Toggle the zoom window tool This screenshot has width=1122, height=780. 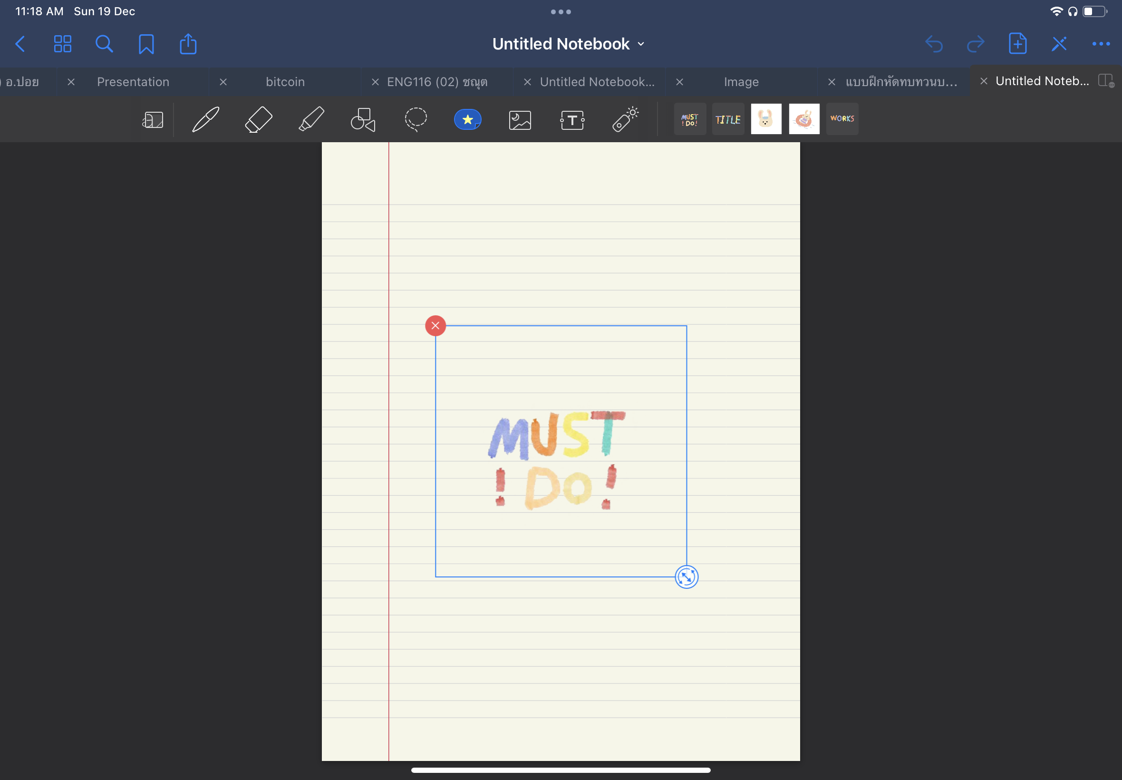pos(153,119)
